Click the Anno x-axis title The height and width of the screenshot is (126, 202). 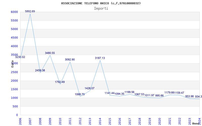(x=196, y=123)
